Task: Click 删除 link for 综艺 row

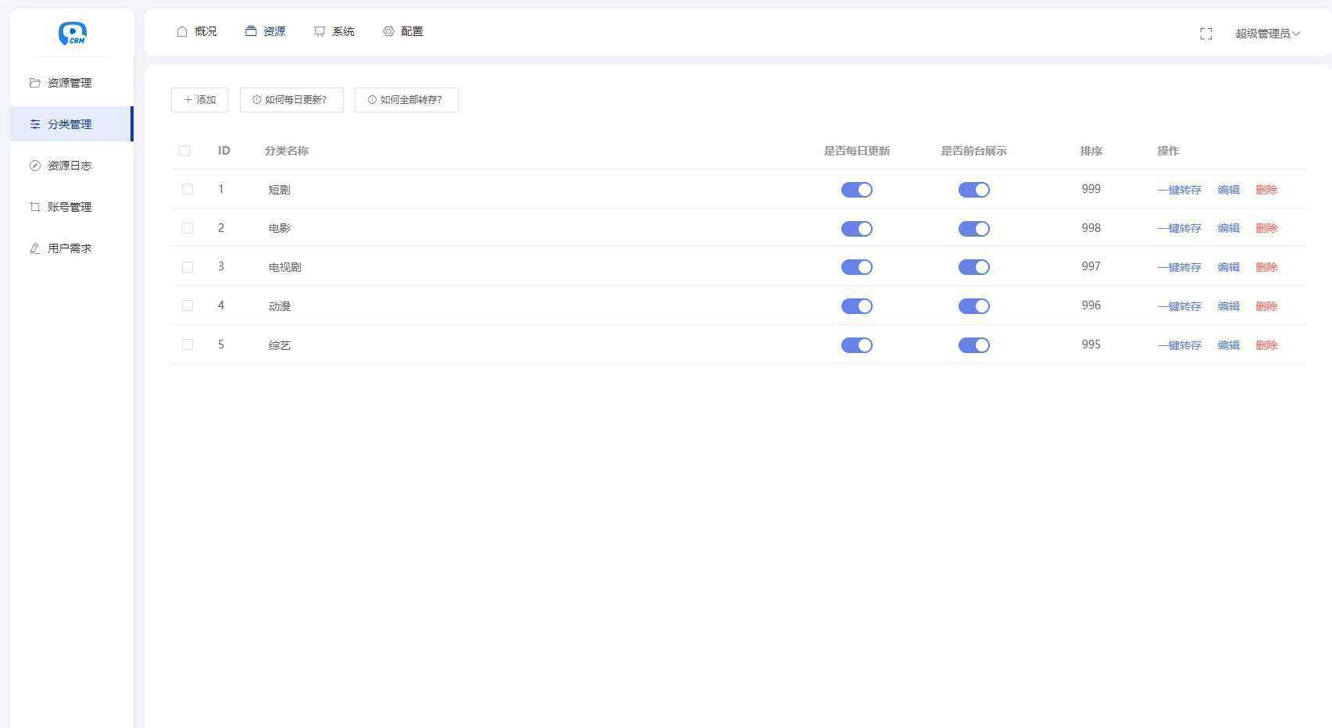Action: tap(1266, 345)
